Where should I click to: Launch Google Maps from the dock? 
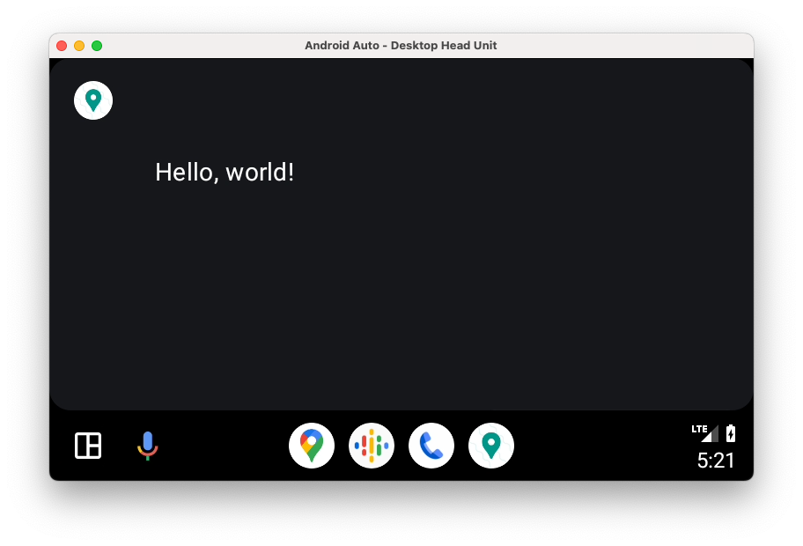point(312,446)
